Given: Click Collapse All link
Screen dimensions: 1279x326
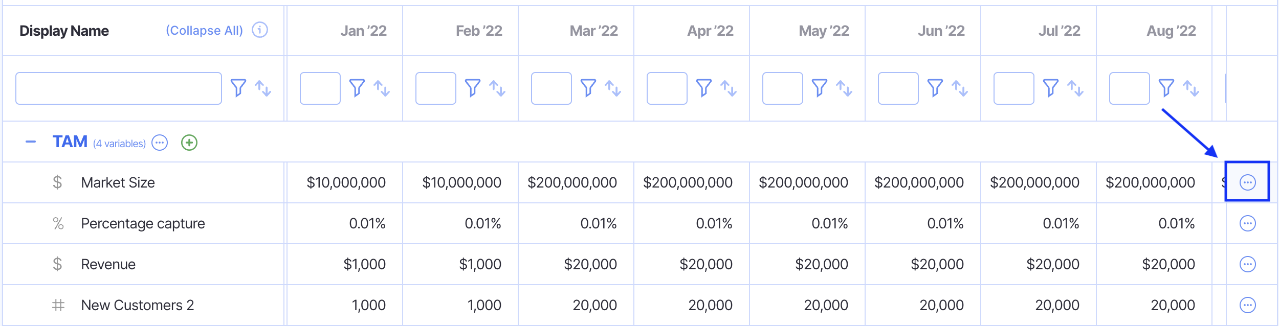Looking at the screenshot, I should click(204, 31).
